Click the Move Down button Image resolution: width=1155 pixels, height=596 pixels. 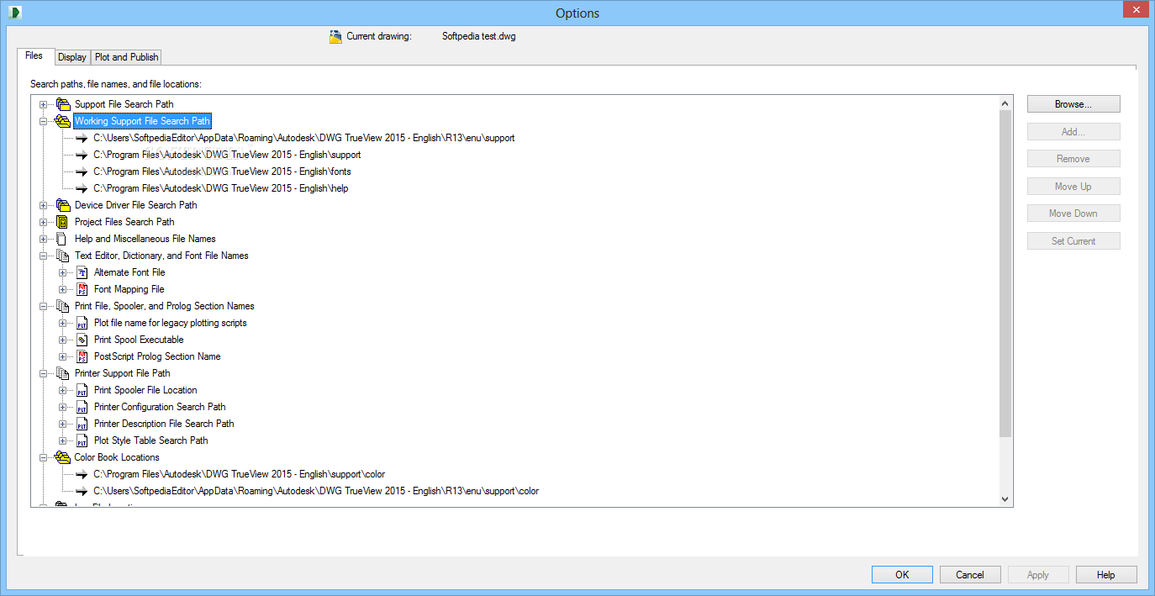click(x=1073, y=214)
